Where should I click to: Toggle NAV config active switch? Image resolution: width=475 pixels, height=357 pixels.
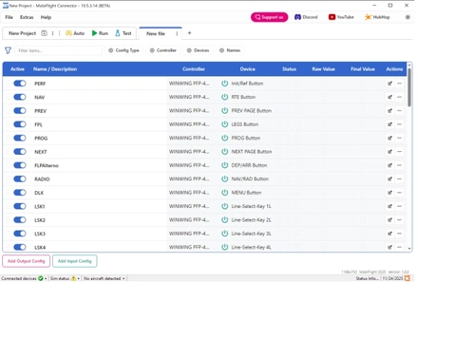pyautogui.click(x=20, y=97)
